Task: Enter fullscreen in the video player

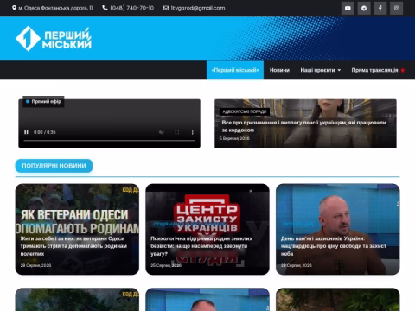Action: (x=177, y=132)
